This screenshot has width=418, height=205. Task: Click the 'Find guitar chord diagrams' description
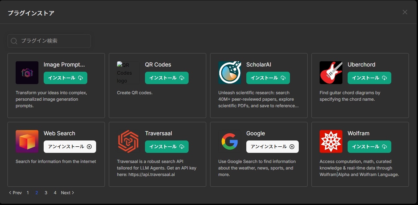pos(350,96)
